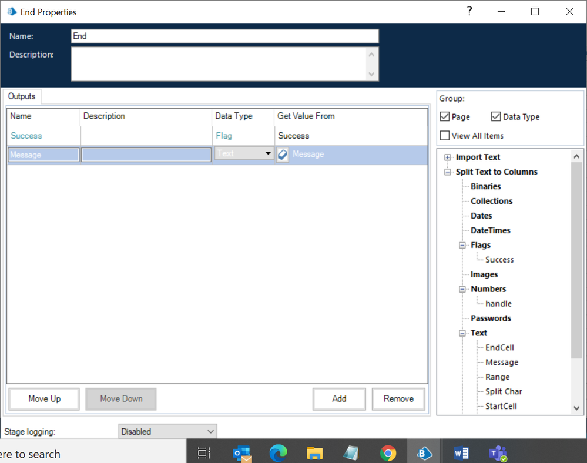Image resolution: width=587 pixels, height=463 pixels.
Task: Open Microsoft Word from the taskbar
Action: click(x=461, y=453)
